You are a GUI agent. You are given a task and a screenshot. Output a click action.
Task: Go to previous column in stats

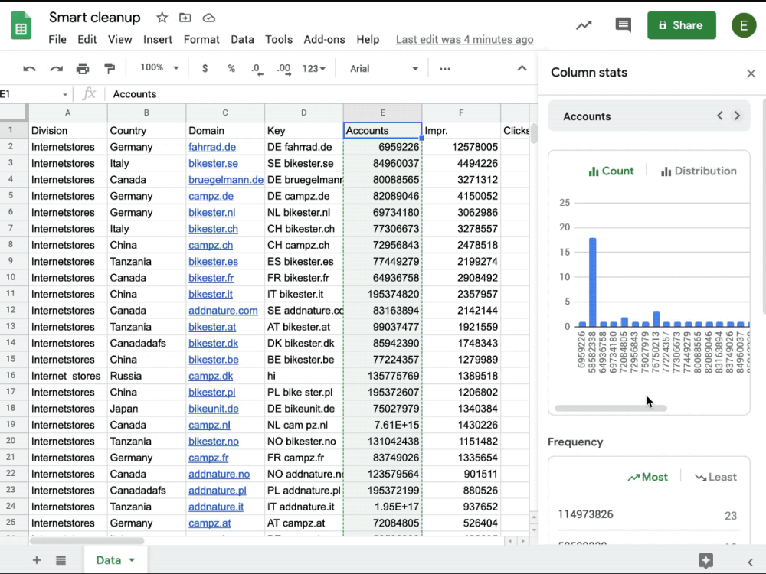[x=719, y=116]
